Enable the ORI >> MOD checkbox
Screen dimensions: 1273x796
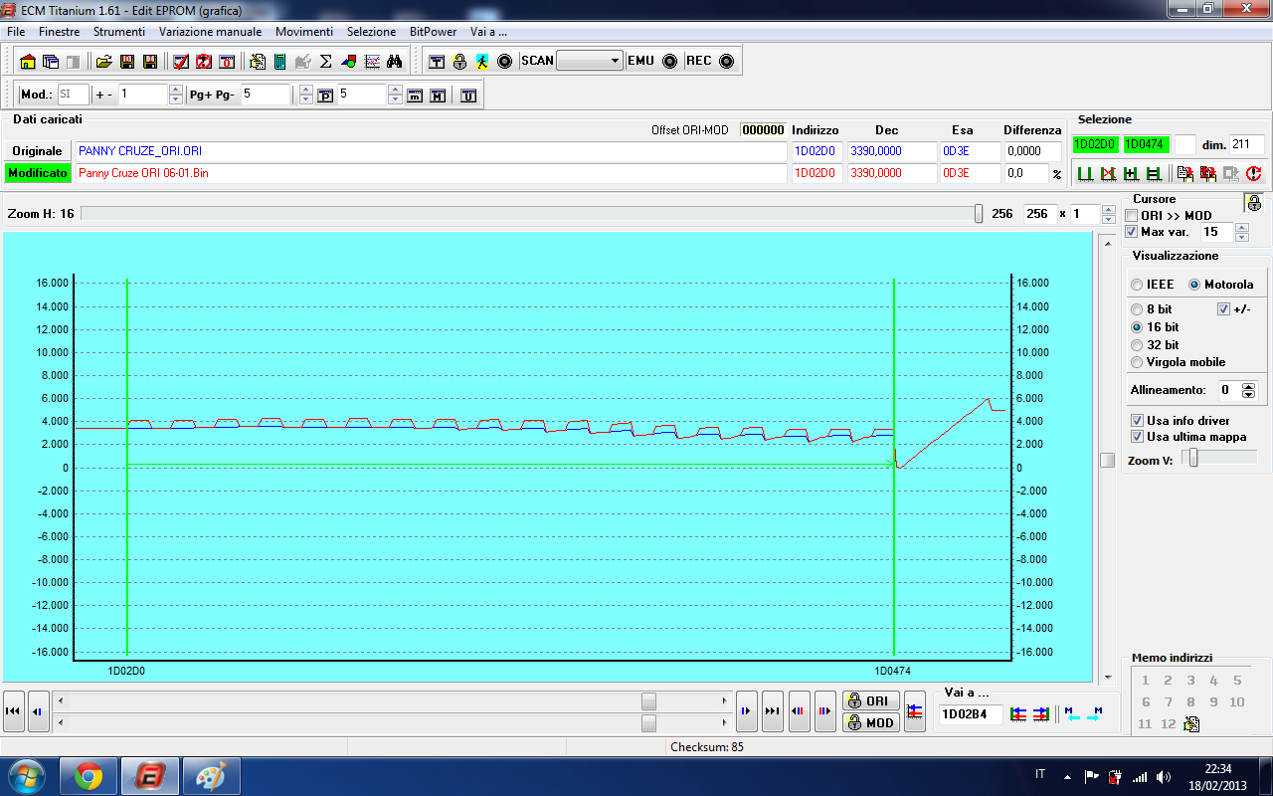pyautogui.click(x=1132, y=216)
